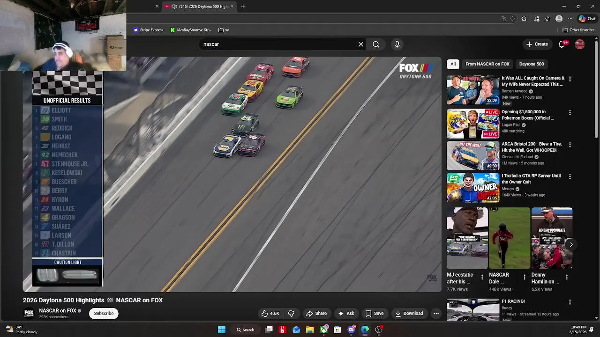The height and width of the screenshot is (337, 600).
Task: Open MJ ecstatic short thumbnail
Action: point(467,238)
